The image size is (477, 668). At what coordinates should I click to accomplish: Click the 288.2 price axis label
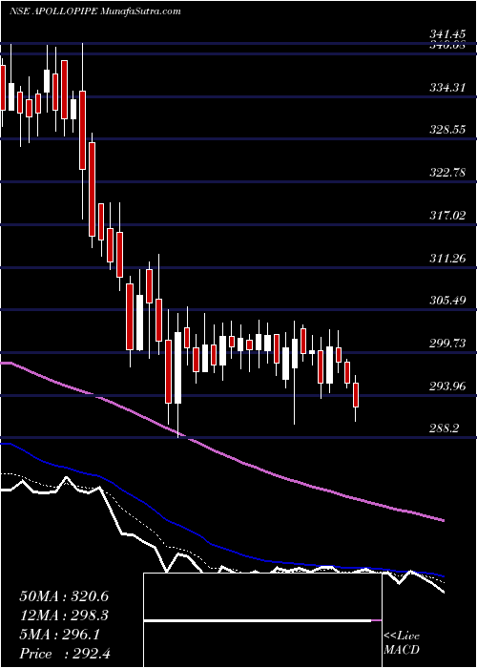point(444,429)
